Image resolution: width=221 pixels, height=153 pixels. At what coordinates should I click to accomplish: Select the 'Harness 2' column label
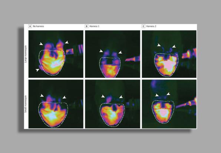[151, 26]
